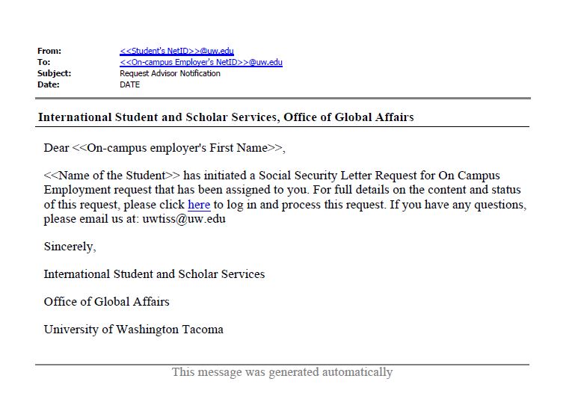This screenshot has width=581, height=417.
Task: Click the word "Employment" in the message body
Action: tap(76, 191)
